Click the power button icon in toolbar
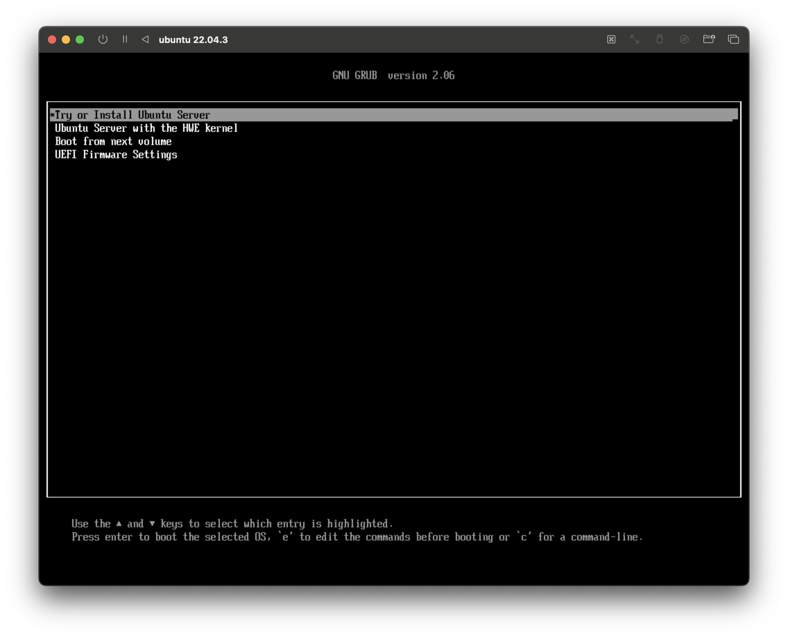Screen dimensions: 788x637 pyautogui.click(x=103, y=39)
